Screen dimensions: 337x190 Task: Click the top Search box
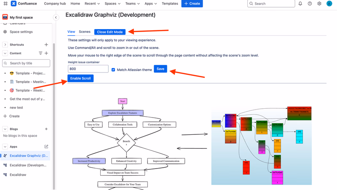click(x=271, y=3)
